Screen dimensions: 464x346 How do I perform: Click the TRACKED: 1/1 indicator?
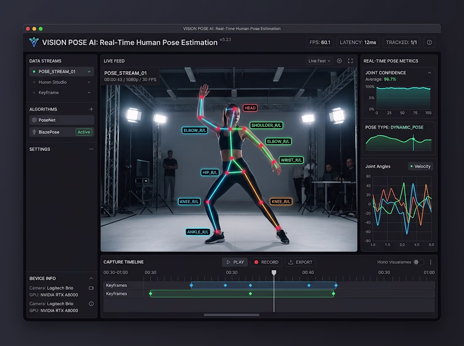[x=401, y=42]
